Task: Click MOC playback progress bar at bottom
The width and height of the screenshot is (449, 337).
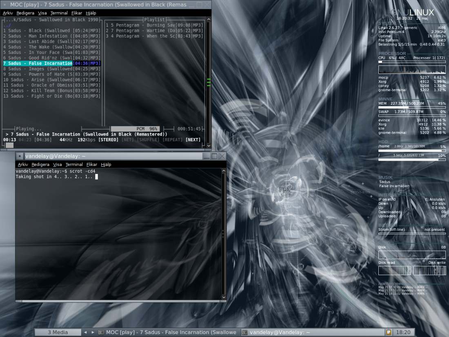Action: pyautogui.click(x=103, y=145)
